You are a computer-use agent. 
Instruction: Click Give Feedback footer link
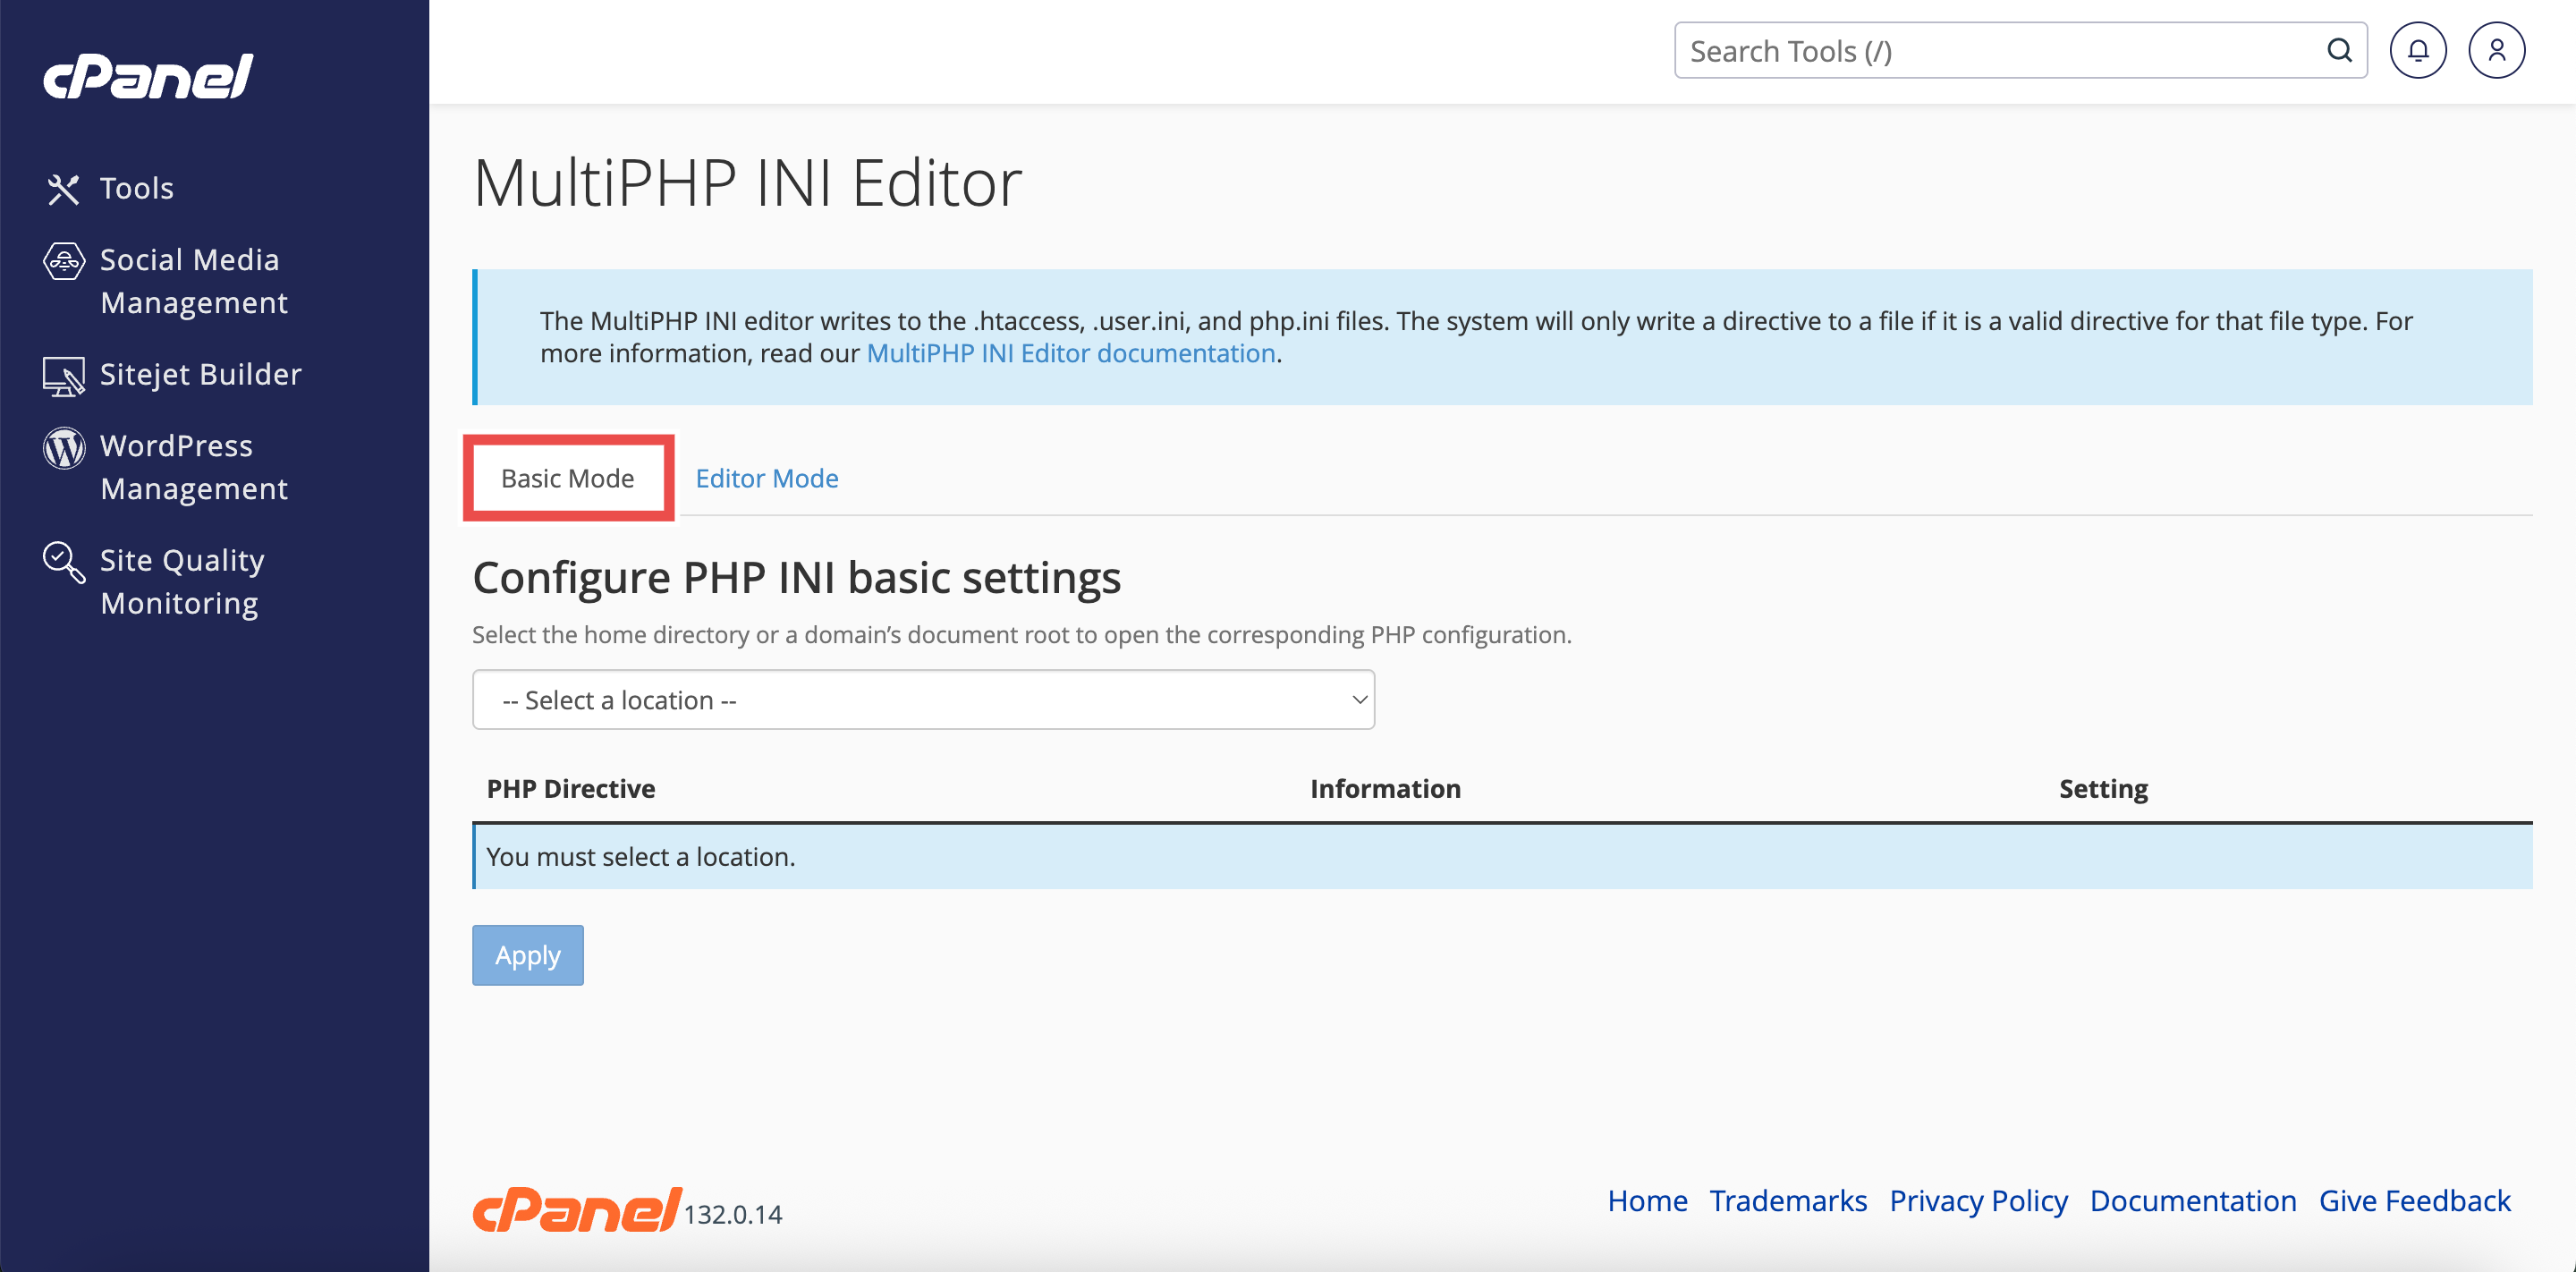(x=2413, y=1200)
